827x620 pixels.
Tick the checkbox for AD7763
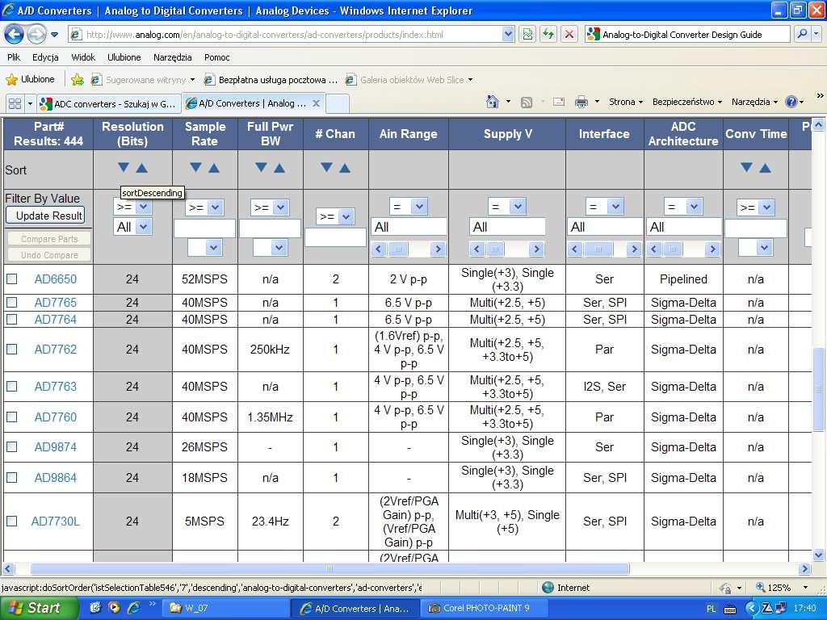(x=11, y=387)
